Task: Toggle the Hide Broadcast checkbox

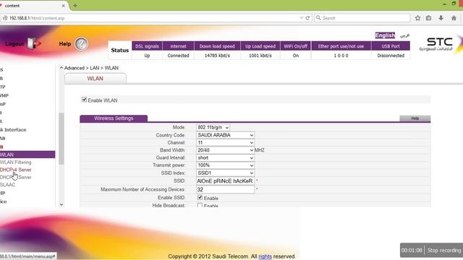Action: pyautogui.click(x=200, y=205)
